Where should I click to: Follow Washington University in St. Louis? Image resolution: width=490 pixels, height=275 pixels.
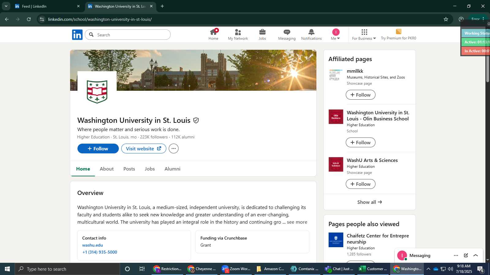click(98, 148)
